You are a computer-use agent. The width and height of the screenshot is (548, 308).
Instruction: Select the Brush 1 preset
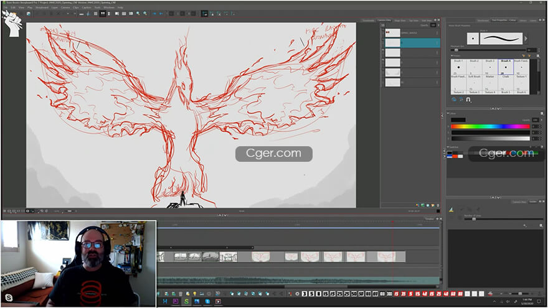click(458, 67)
